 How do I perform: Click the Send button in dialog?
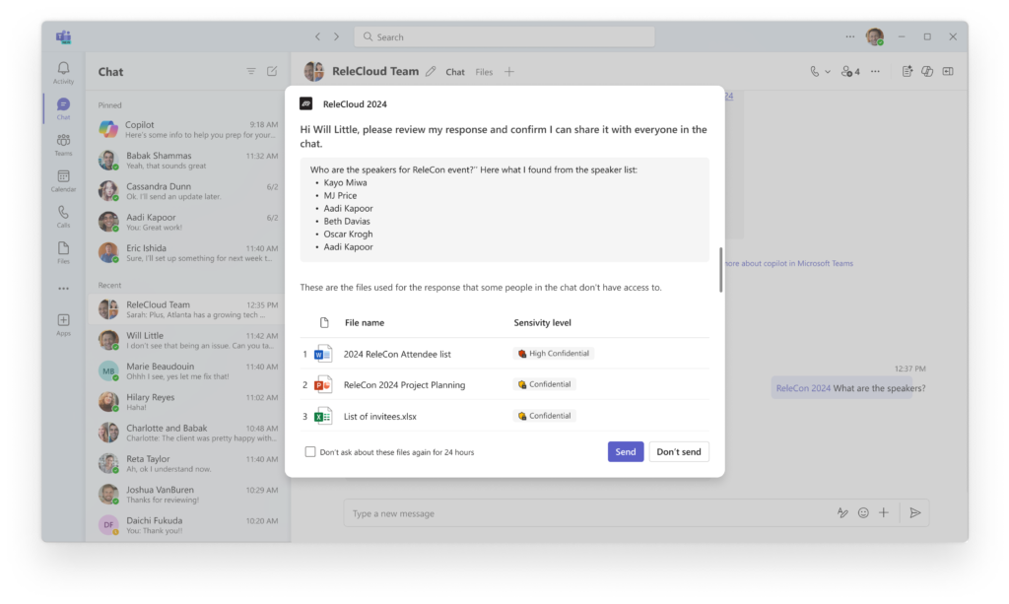point(626,451)
